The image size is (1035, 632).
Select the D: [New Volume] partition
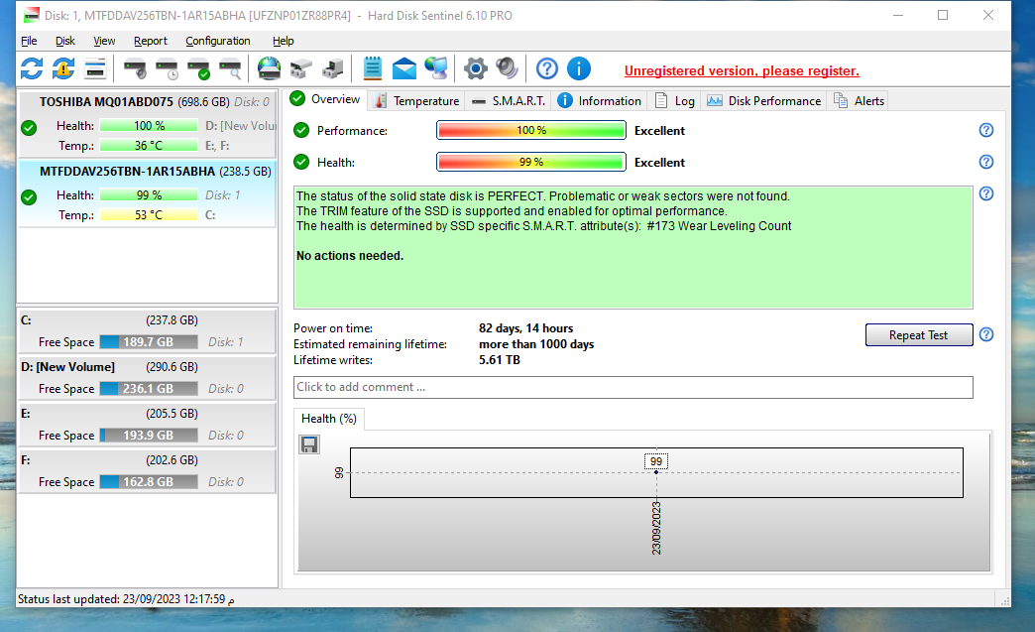click(x=147, y=378)
